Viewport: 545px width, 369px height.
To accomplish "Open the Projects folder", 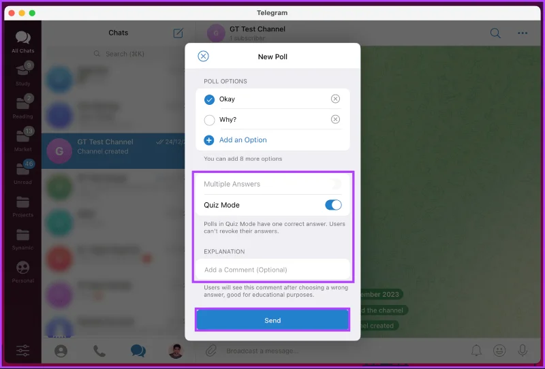I will (23, 206).
